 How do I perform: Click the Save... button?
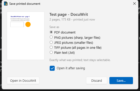(x=121, y=80)
